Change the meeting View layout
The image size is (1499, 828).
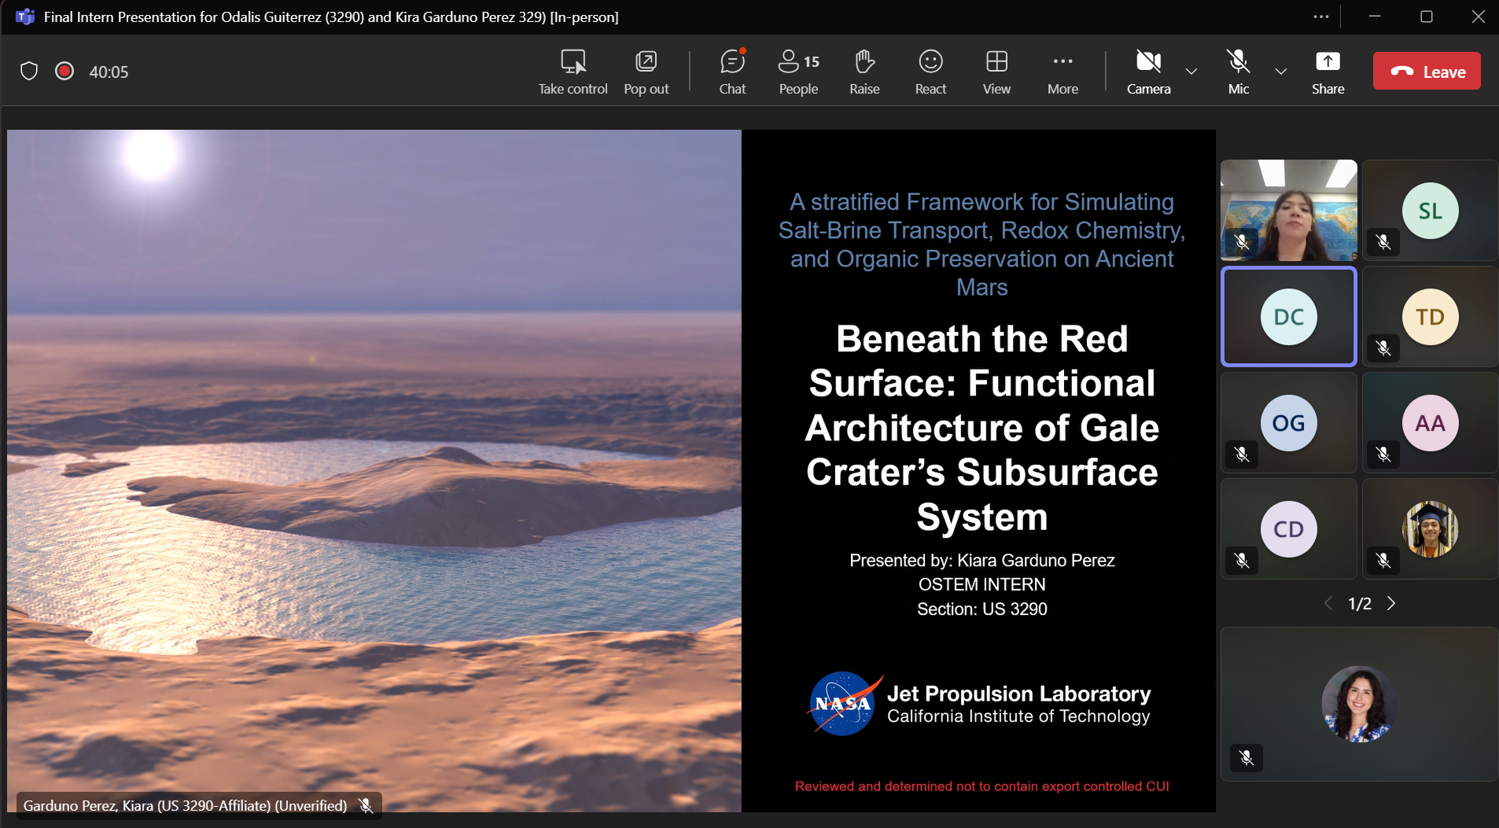pyautogui.click(x=996, y=71)
